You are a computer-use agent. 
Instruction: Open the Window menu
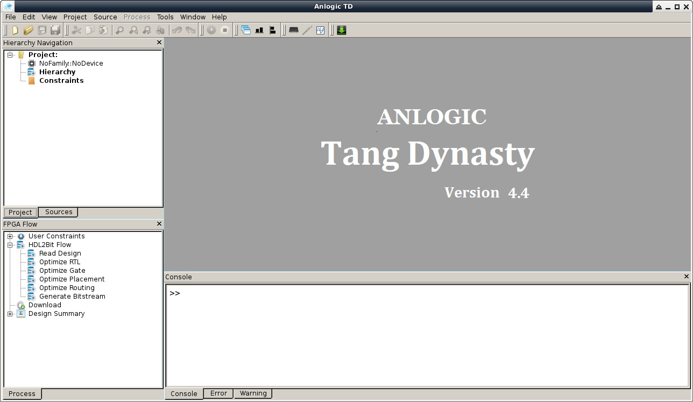coord(193,17)
